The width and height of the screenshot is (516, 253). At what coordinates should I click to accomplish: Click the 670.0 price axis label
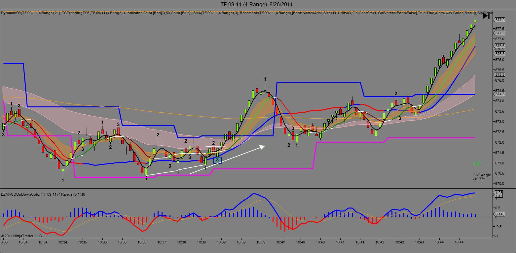[x=500, y=183]
